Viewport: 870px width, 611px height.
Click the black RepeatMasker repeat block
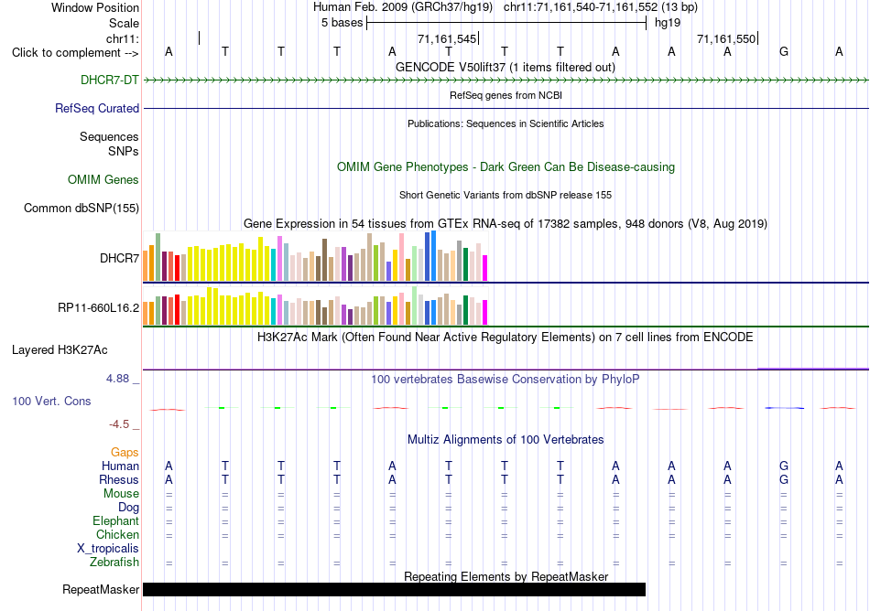click(x=394, y=589)
